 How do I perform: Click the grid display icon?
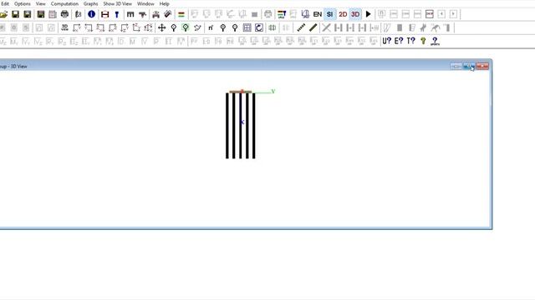tap(247, 27)
